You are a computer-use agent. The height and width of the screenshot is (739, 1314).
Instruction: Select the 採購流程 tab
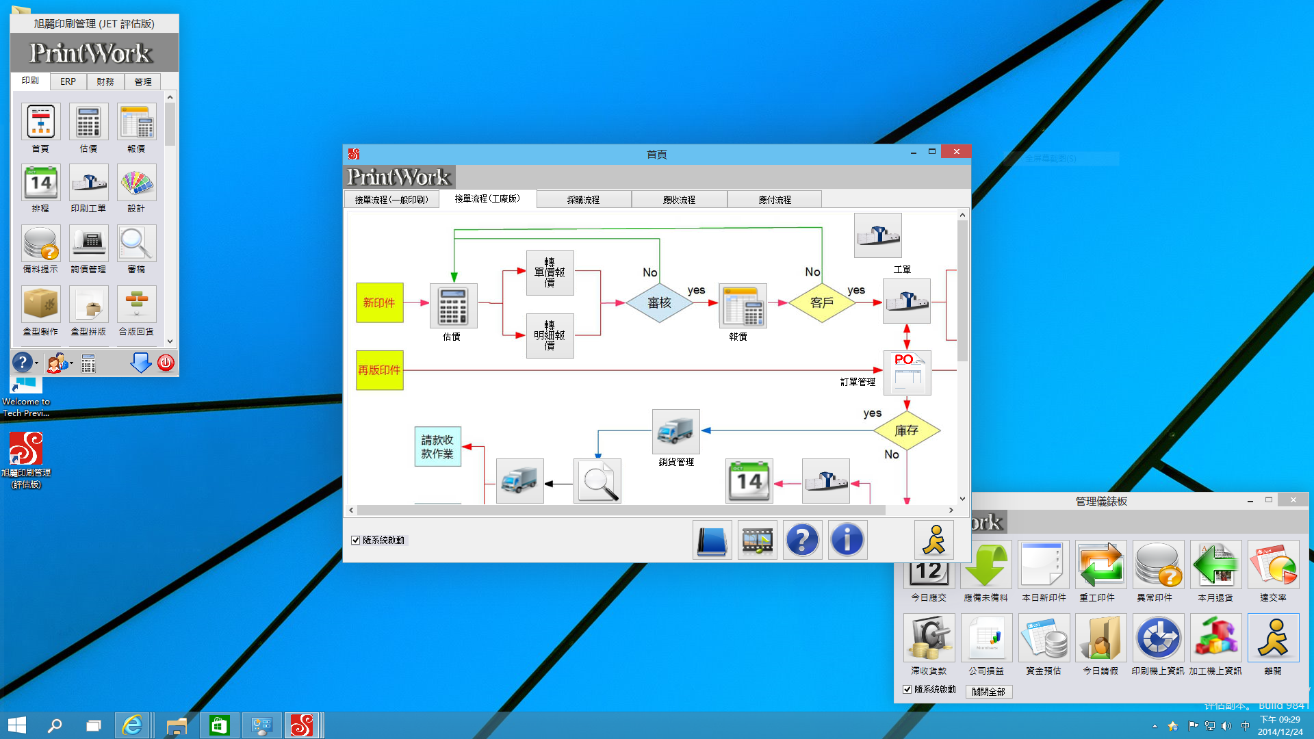tap(583, 199)
